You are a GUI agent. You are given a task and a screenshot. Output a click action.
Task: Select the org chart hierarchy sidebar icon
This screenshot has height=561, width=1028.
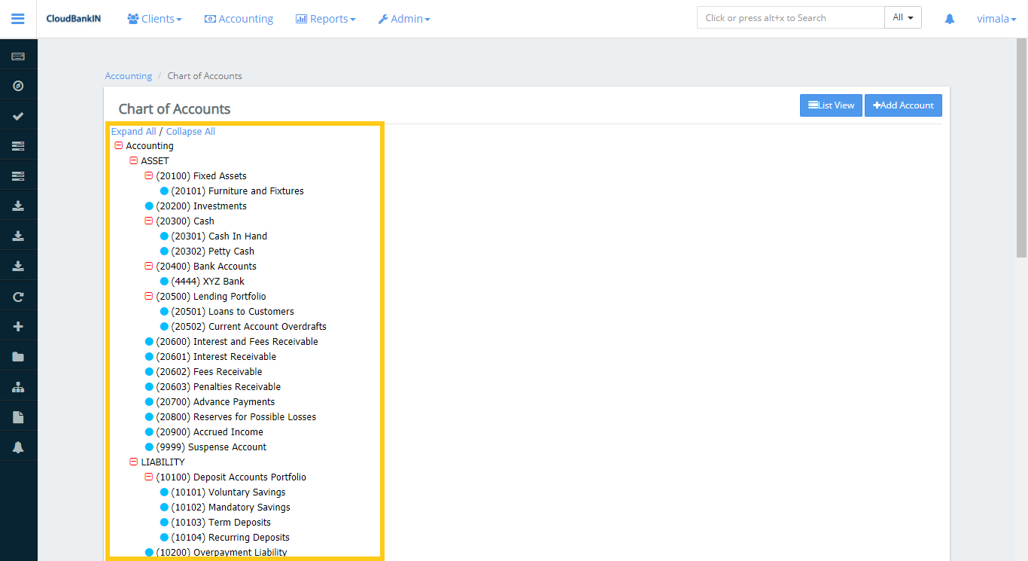click(x=18, y=386)
